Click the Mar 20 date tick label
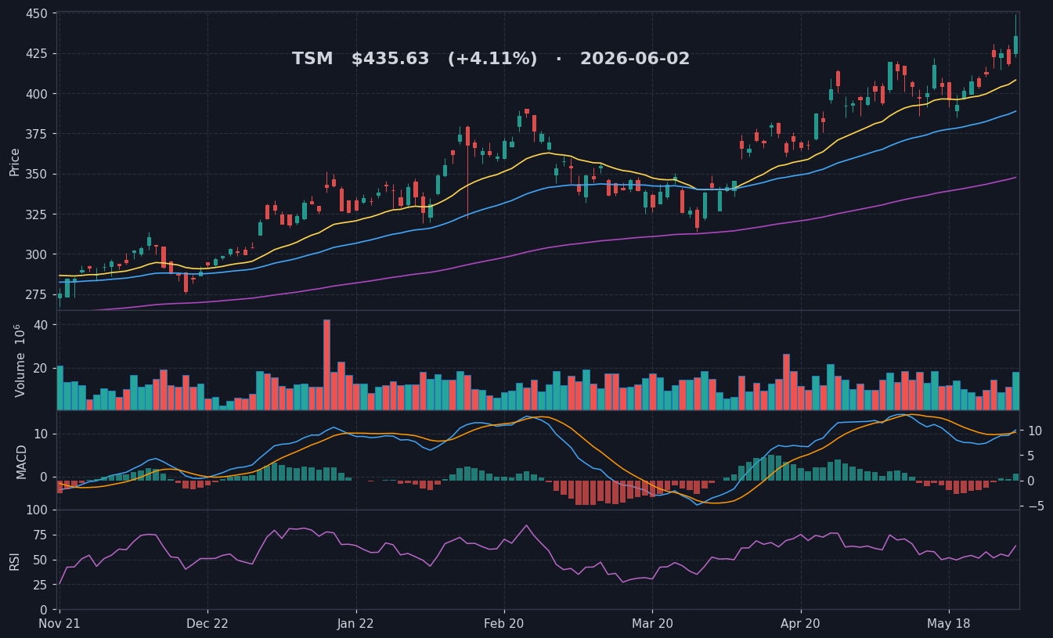The image size is (1053, 638). coord(652,624)
